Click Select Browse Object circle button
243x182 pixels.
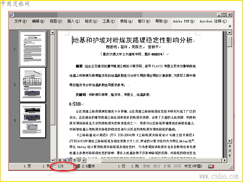coord(230,150)
